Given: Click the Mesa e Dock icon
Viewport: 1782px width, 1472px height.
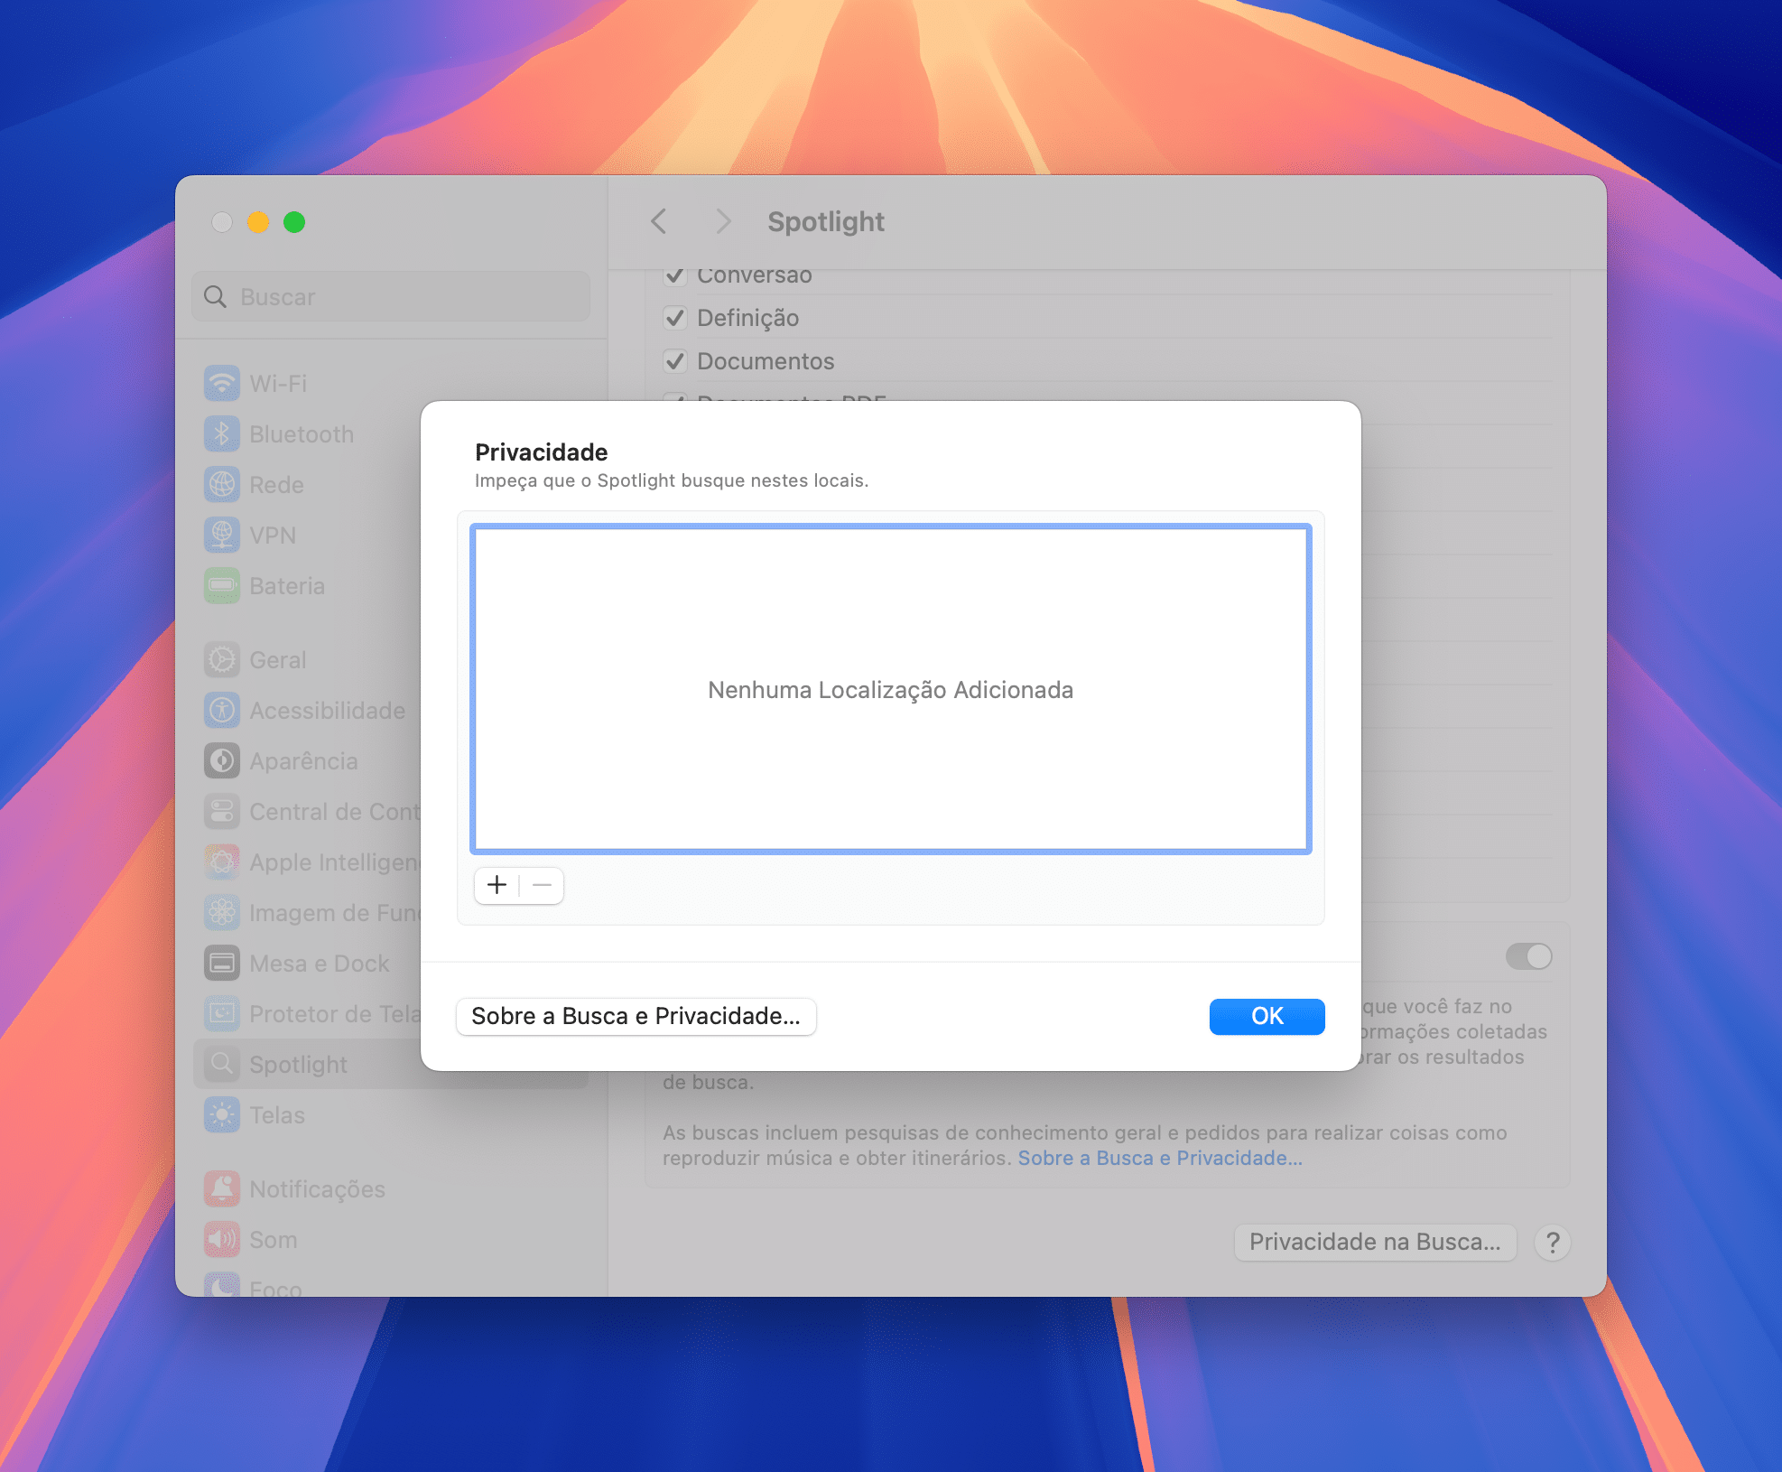Looking at the screenshot, I should (221, 963).
